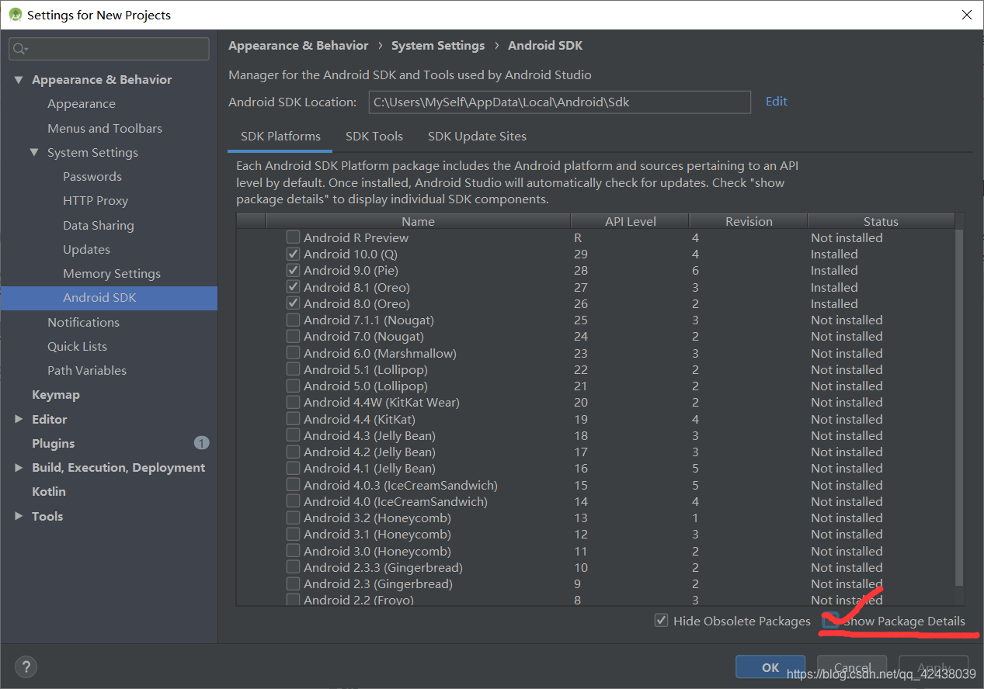Click the SDK platforms list vertical scrollbar
This screenshot has height=689, width=984.
click(x=959, y=407)
